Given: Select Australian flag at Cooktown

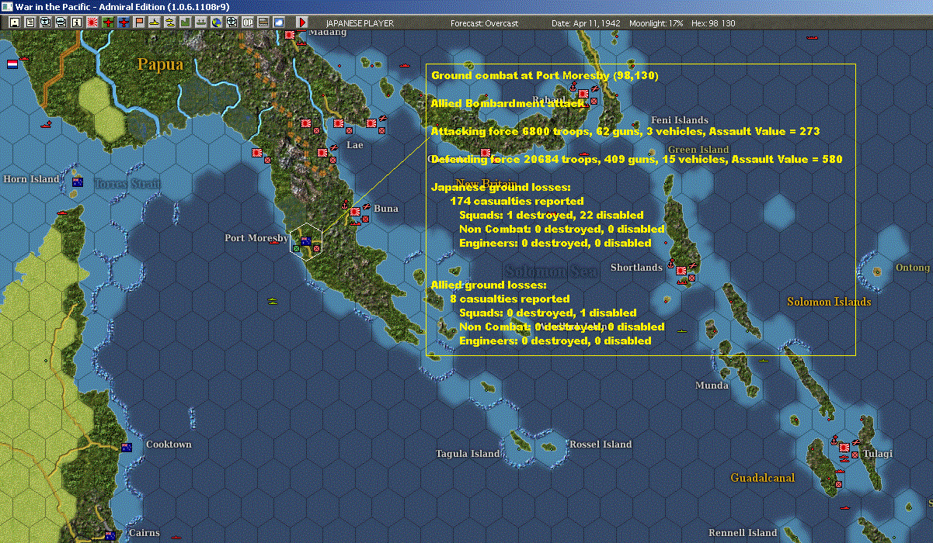Looking at the screenshot, I should pos(127,448).
